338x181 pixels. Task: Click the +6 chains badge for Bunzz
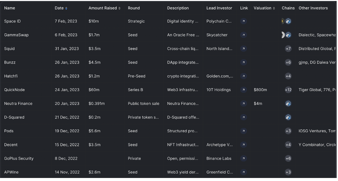(288, 62)
